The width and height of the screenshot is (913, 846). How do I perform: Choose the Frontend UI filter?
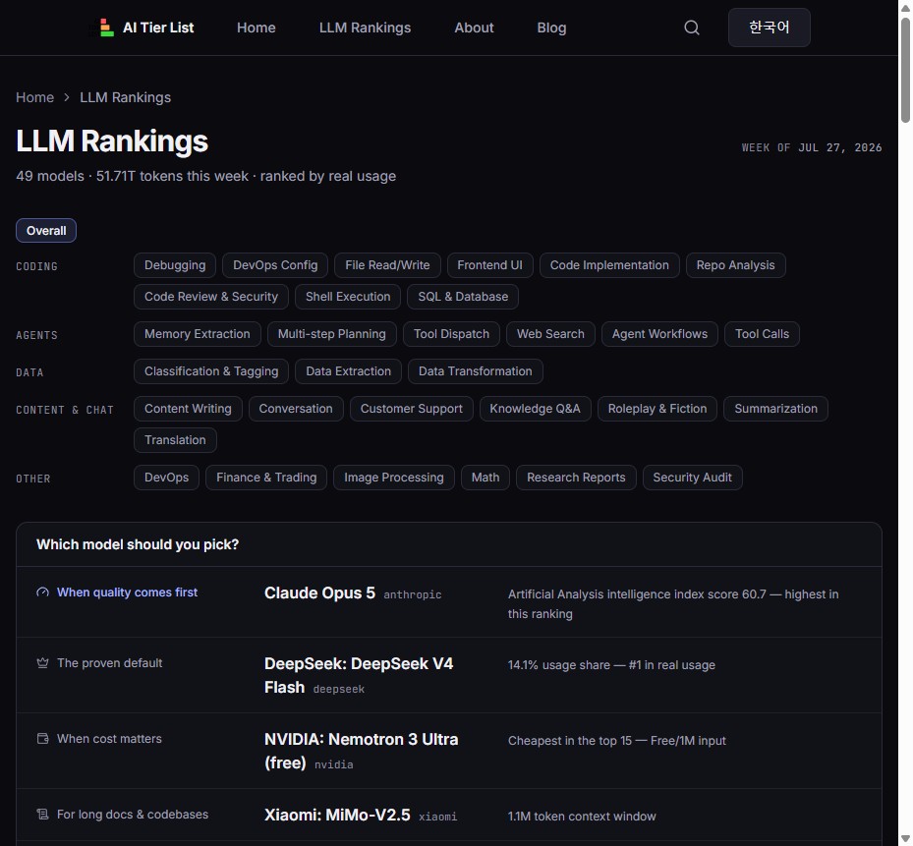point(489,265)
